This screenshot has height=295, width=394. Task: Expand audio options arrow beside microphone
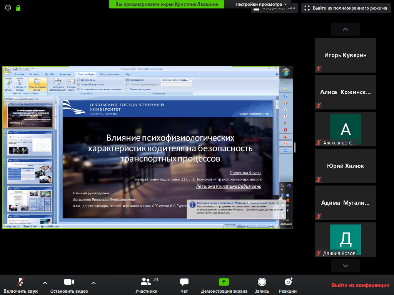pyautogui.click(x=45, y=283)
